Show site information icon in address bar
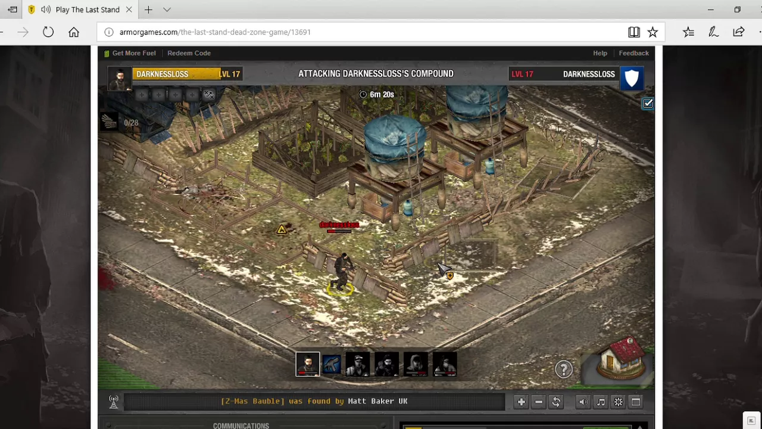 [x=109, y=32]
